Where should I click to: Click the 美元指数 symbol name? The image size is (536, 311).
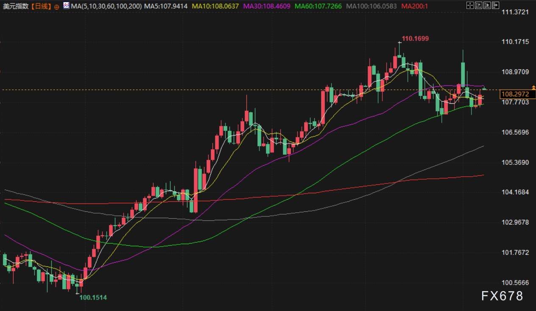click(15, 6)
